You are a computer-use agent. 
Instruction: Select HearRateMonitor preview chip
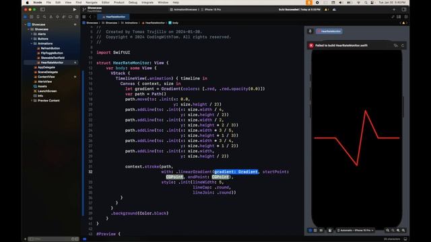coord(329,32)
